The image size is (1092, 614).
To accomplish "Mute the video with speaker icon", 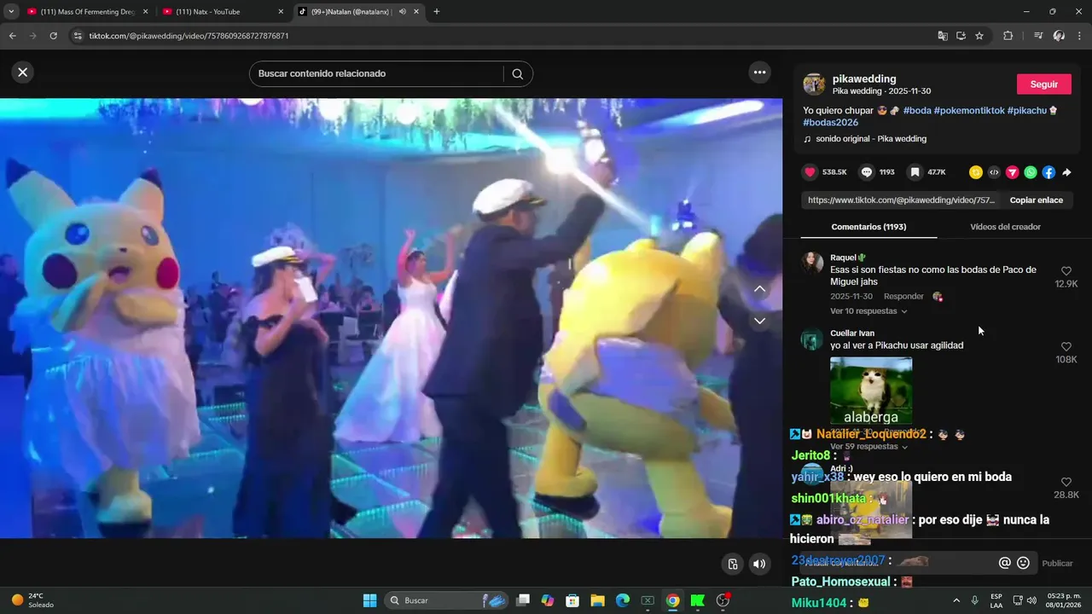I will point(759,564).
